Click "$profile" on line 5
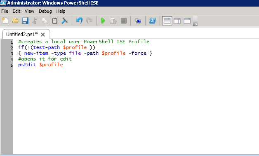Image resolution: width=259 pixels, height=156 pixels. coord(51,65)
